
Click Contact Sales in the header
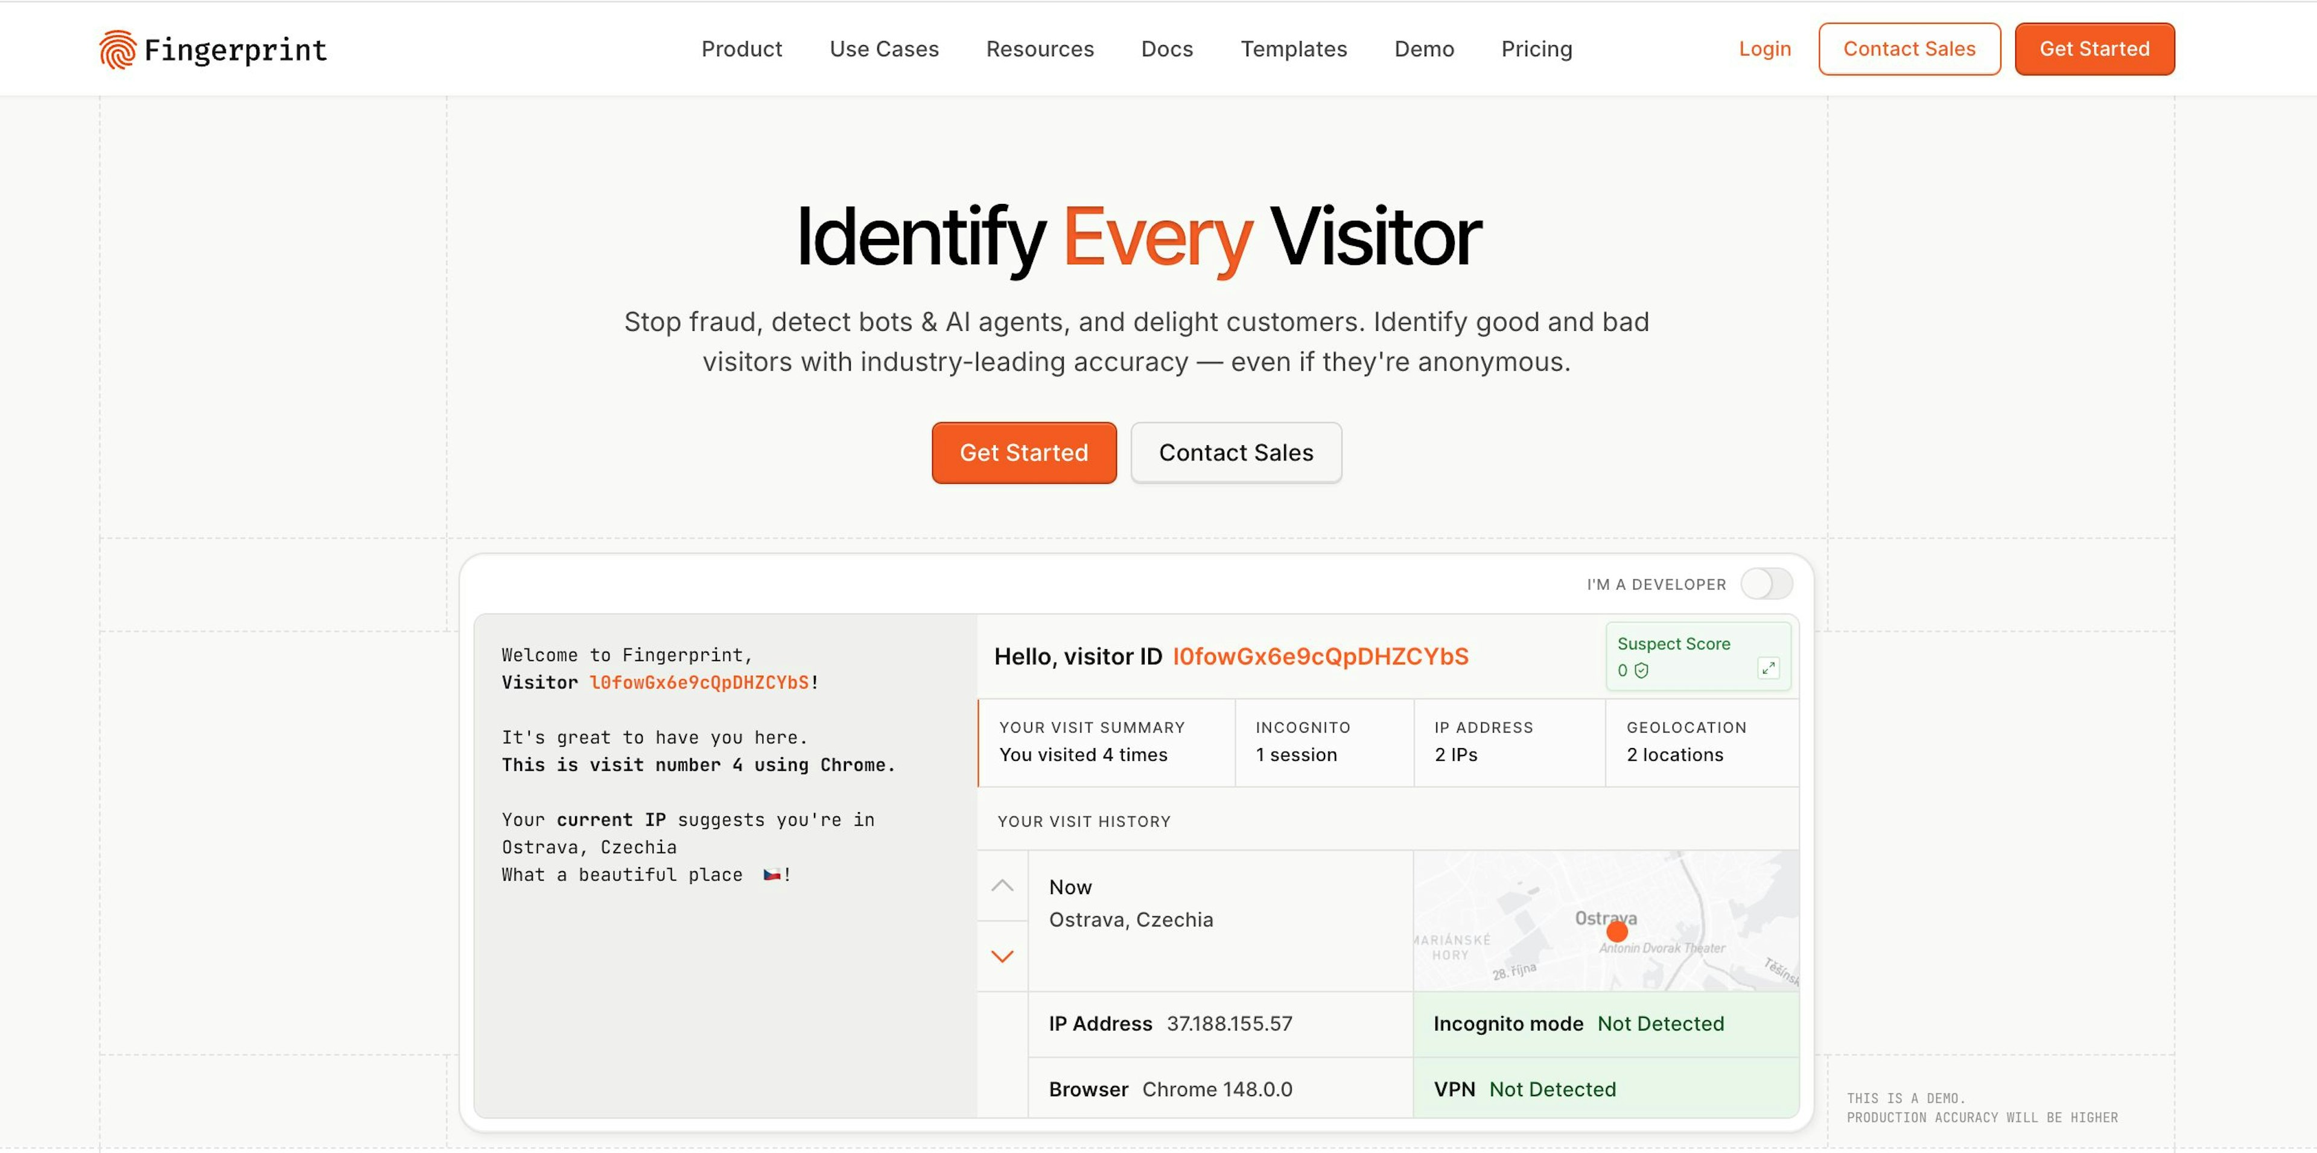[x=1910, y=48]
